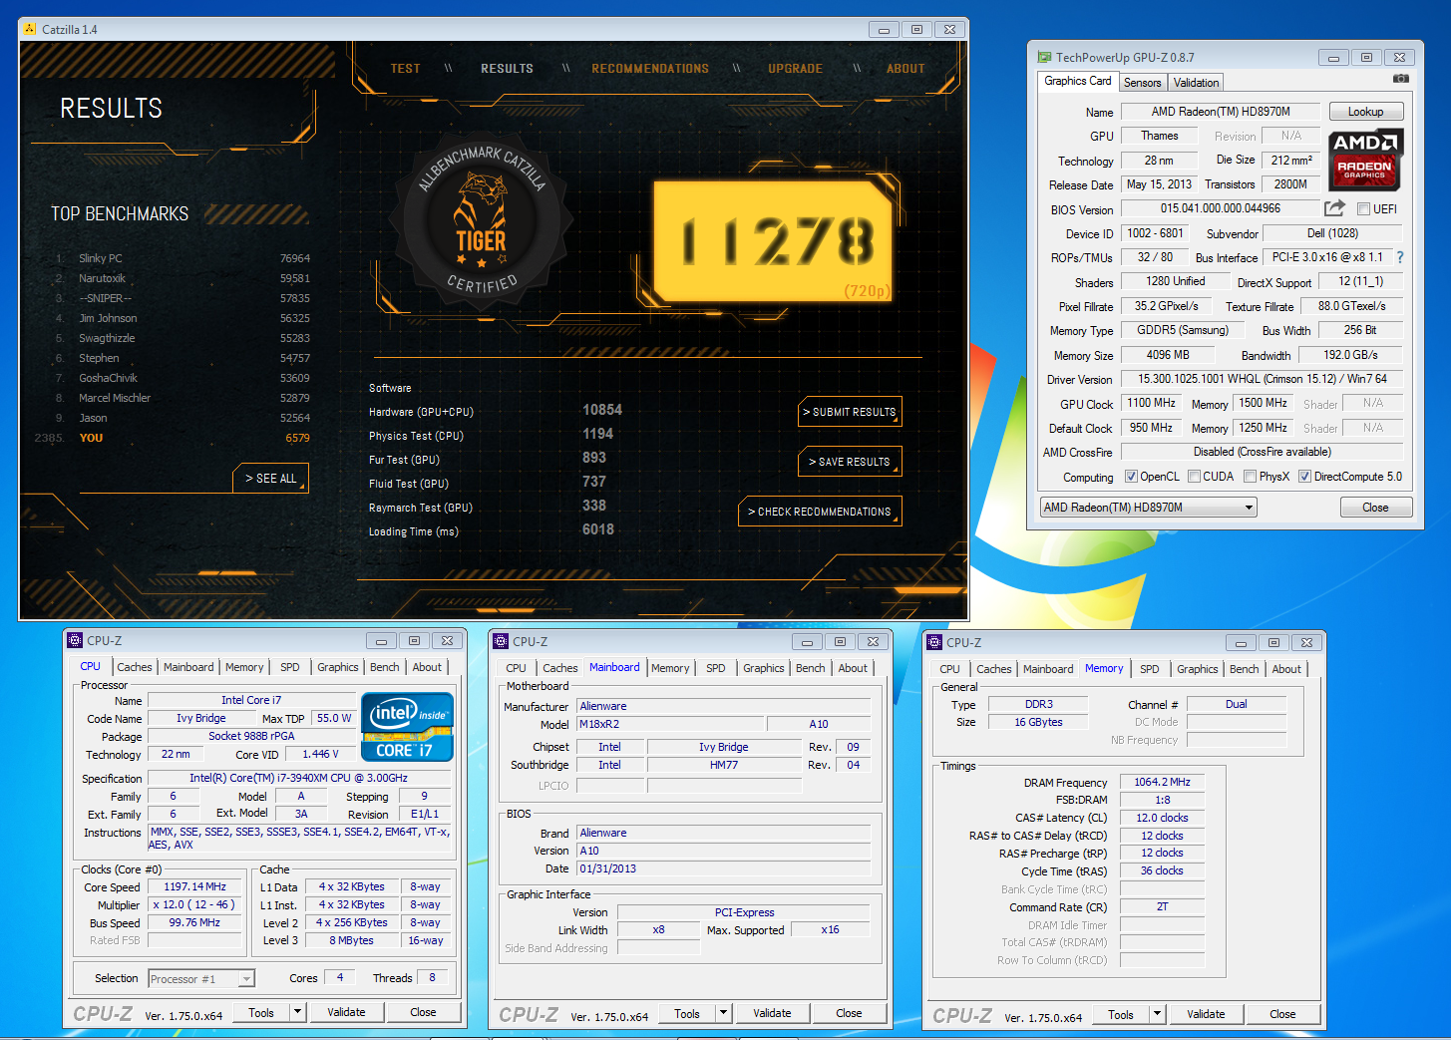The height and width of the screenshot is (1040, 1451).
Task: Click the CPU Specification field i7-3940XM
Action: pyautogui.click(x=299, y=778)
